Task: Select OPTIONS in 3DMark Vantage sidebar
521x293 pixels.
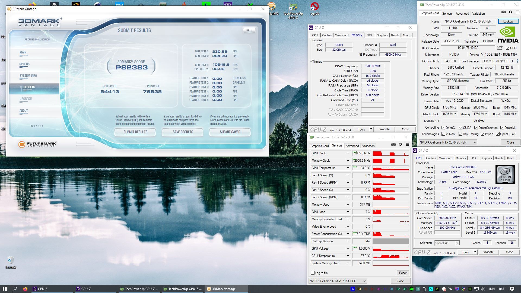Action: coord(24,64)
